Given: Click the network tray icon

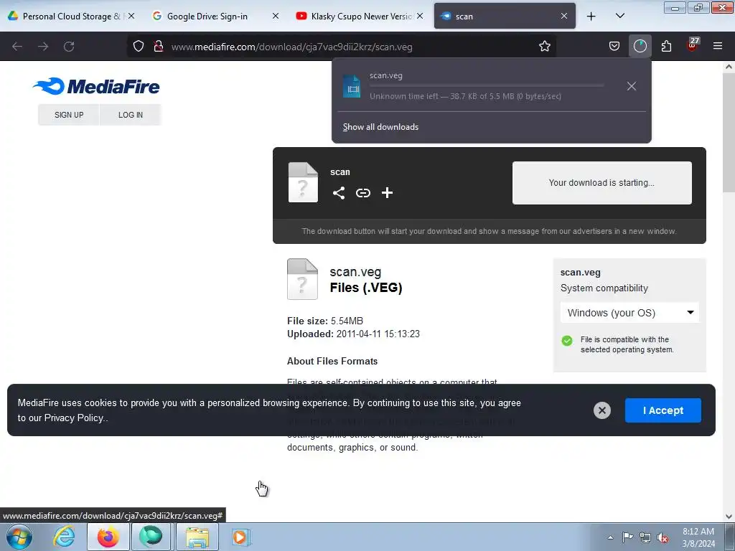Looking at the screenshot, I should [645, 537].
